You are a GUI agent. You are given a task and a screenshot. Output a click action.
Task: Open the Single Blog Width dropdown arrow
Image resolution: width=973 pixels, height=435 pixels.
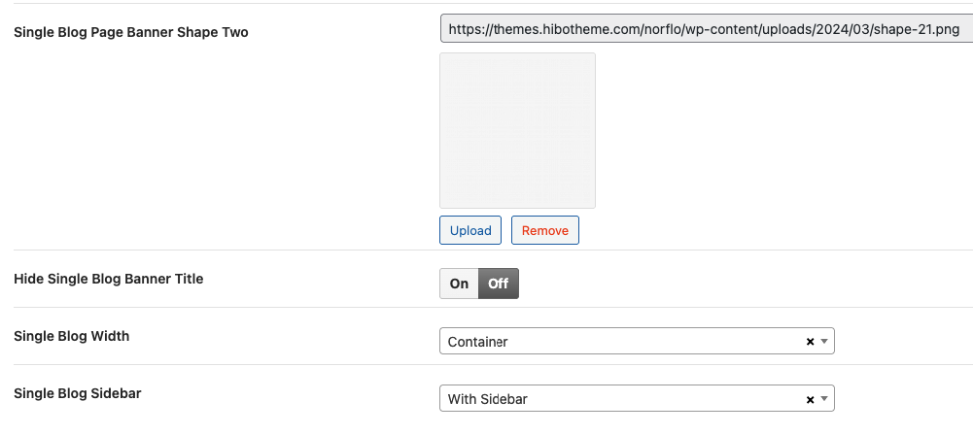point(824,342)
